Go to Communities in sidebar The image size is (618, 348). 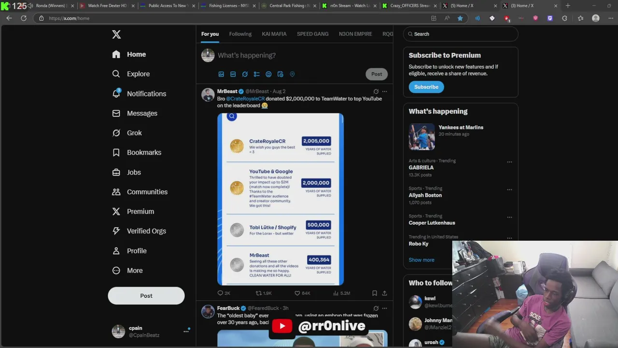(140, 192)
